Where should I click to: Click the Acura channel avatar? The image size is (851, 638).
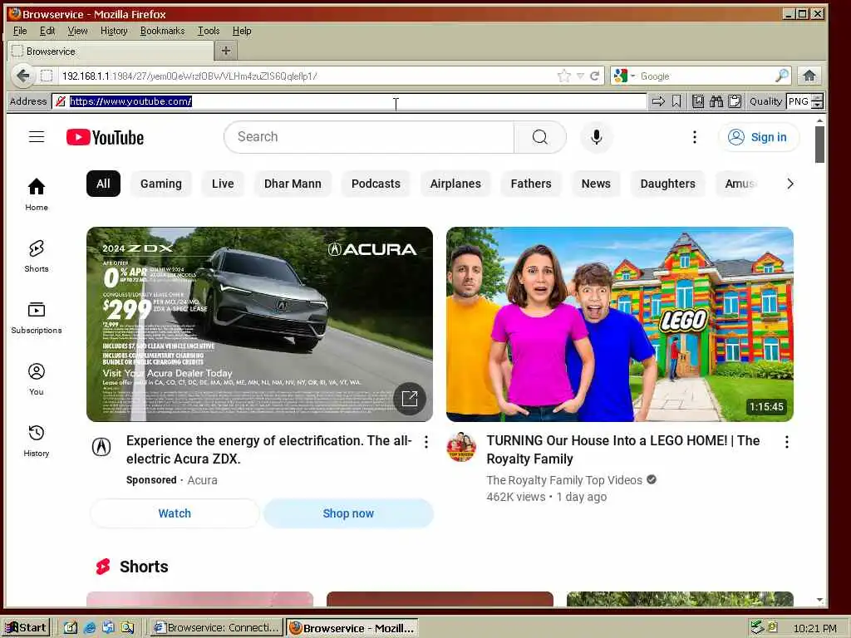coord(101,447)
